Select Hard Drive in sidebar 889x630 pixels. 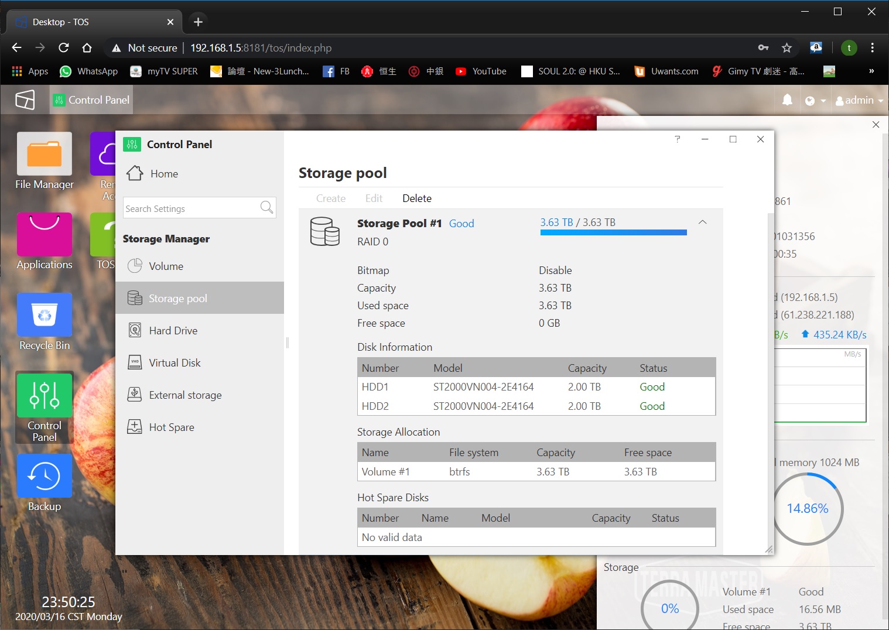pyautogui.click(x=173, y=331)
